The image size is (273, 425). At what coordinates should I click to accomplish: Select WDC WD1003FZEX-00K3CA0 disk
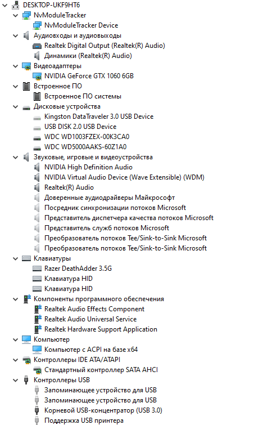(87, 137)
